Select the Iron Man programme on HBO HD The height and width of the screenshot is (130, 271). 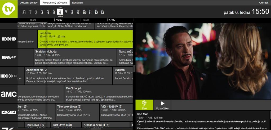[85, 39]
